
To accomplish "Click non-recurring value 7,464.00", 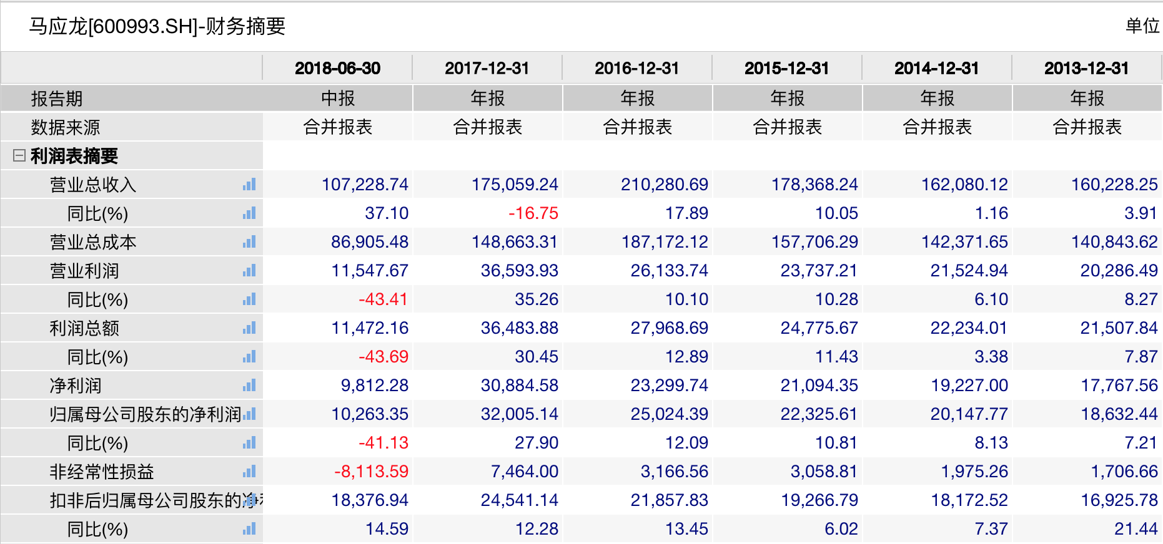I will [525, 472].
